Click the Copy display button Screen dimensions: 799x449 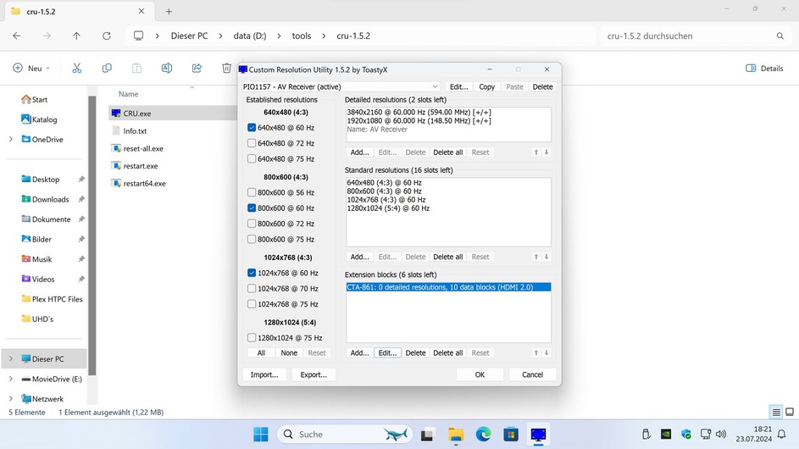click(x=486, y=86)
